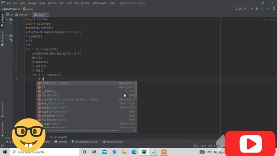The width and height of the screenshot is (277, 156).
Task: Open the 'pro' run configuration dropdown
Action: click(x=241, y=9)
